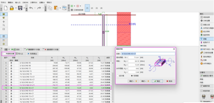
Task: Click the 添加 button above load table
Action: (x=16, y=49)
